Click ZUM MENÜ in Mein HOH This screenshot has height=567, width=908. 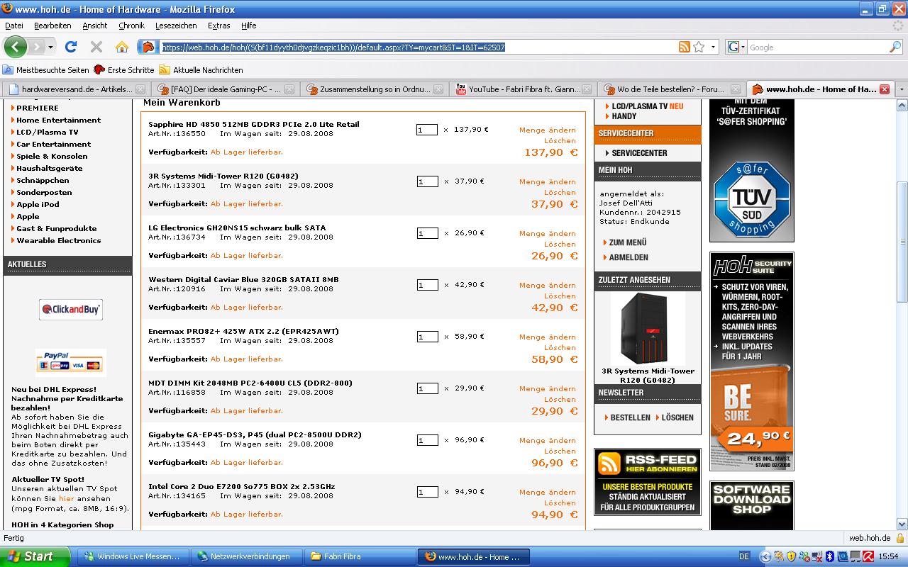[627, 242]
